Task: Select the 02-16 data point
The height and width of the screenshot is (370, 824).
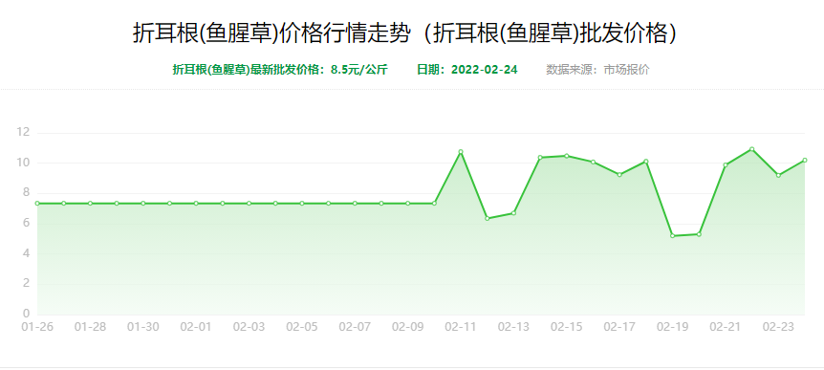Action: pos(594,162)
